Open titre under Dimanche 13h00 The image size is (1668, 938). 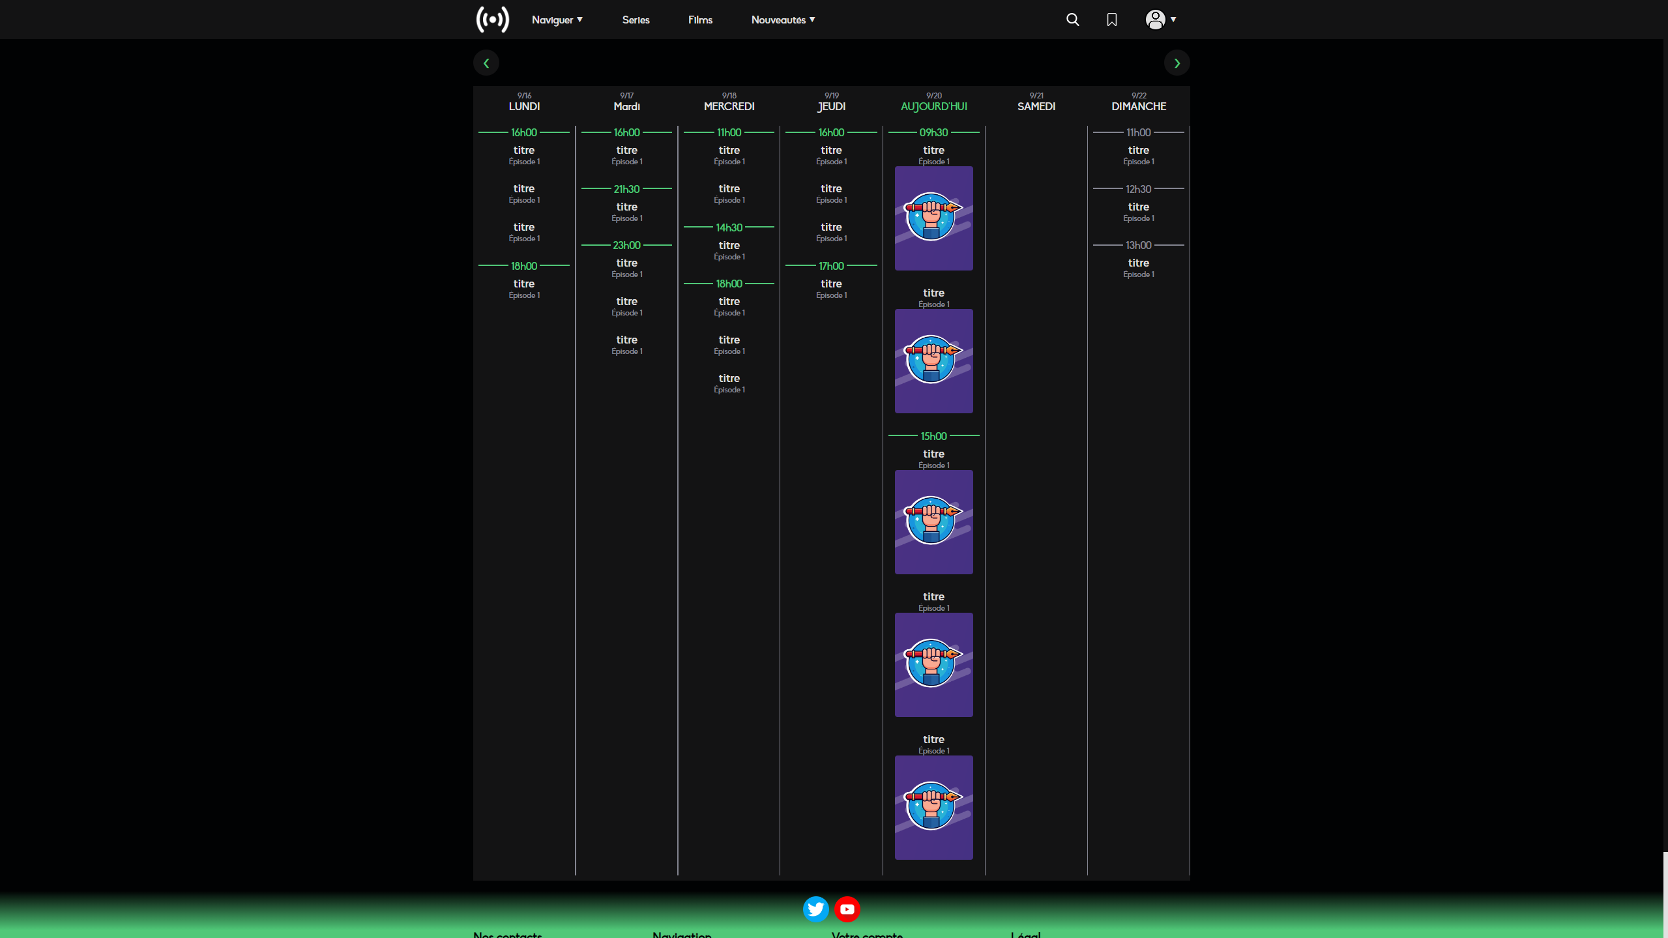(x=1138, y=263)
